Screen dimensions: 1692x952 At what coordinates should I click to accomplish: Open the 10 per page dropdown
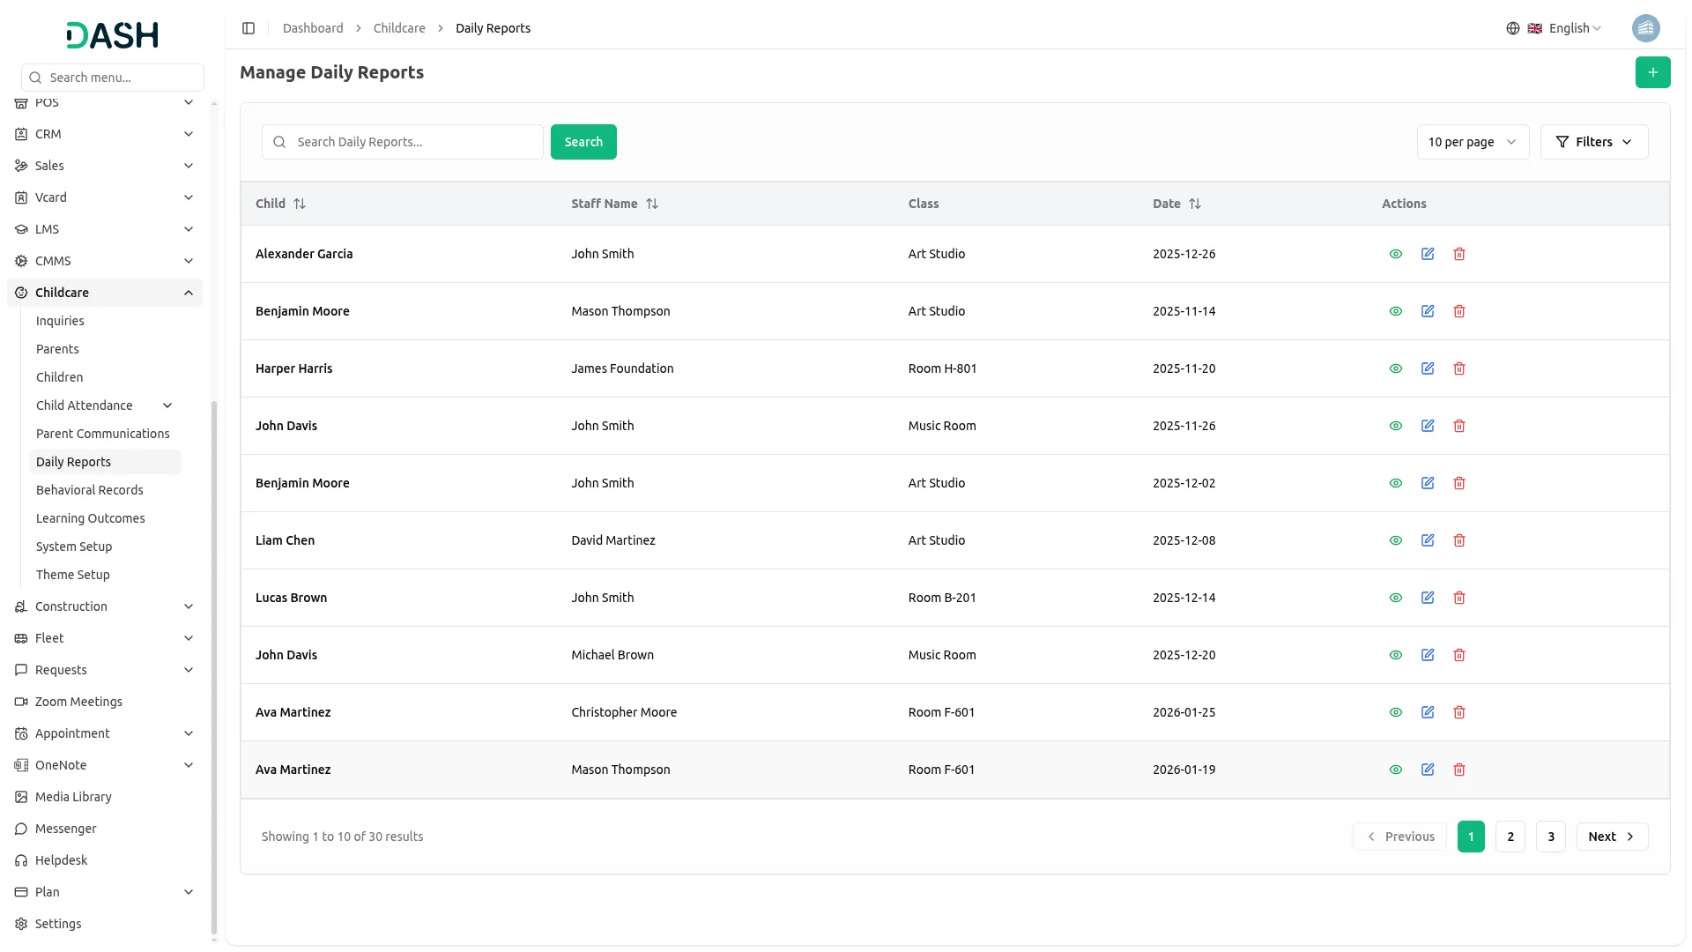1473,142
